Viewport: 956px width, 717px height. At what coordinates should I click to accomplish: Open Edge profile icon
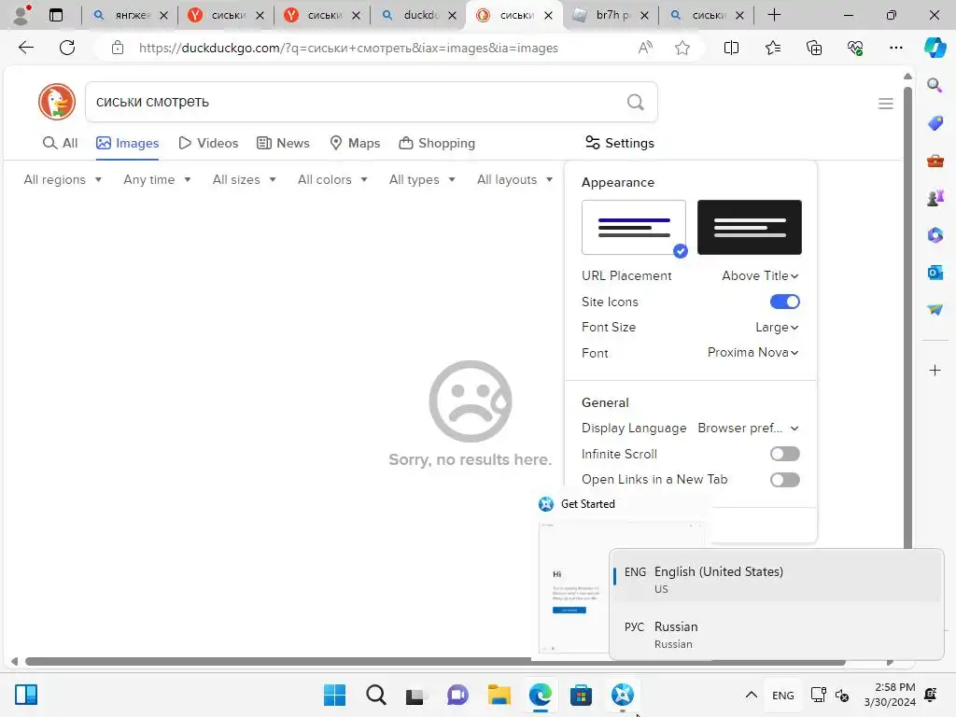[21, 15]
